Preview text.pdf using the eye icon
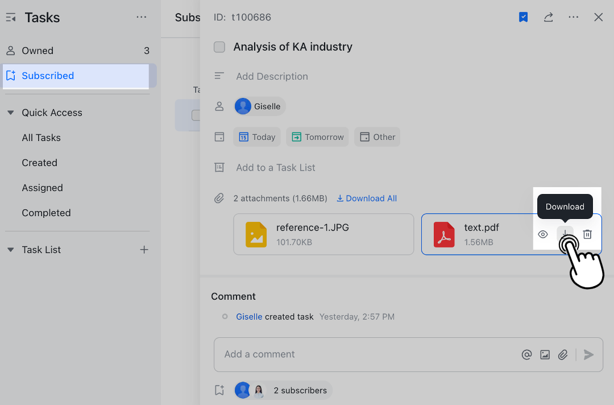Image resolution: width=614 pixels, height=405 pixels. click(543, 234)
